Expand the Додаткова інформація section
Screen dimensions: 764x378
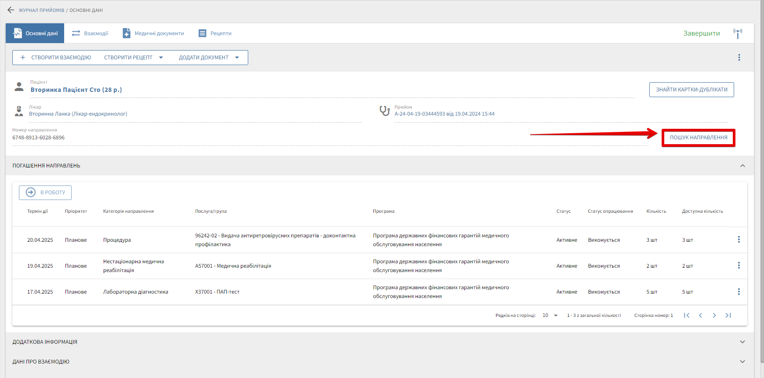[742, 342]
